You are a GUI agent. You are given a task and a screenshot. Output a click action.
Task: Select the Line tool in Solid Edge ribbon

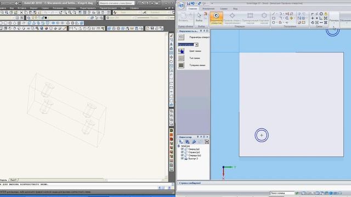coord(274,14)
